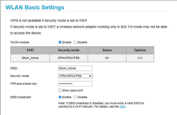Open the Help link in the note
This screenshot has width=177, height=115.
pyautogui.click(x=123, y=107)
